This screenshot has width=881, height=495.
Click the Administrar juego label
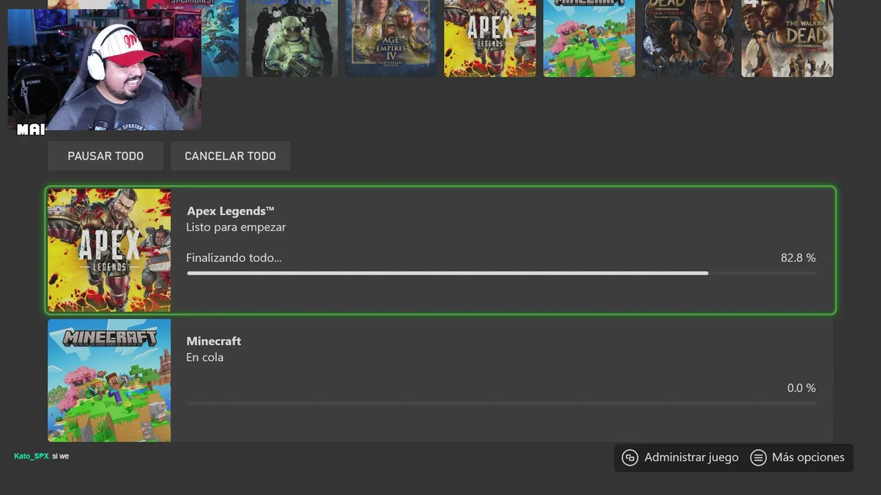691,458
